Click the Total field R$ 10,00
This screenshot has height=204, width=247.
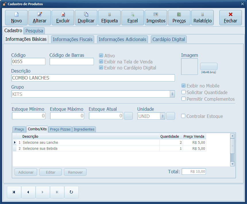[x=194, y=172]
